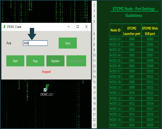Click the Port input field

click(x=35, y=43)
